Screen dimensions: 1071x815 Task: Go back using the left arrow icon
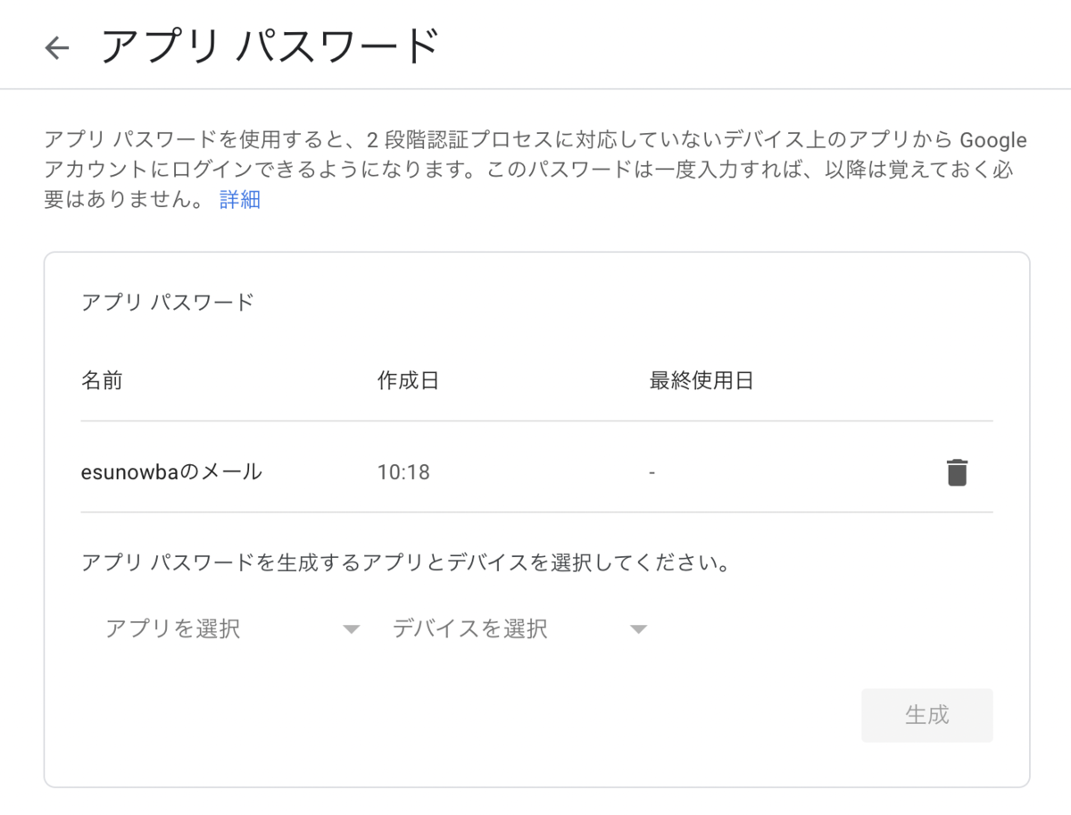pos(57,47)
